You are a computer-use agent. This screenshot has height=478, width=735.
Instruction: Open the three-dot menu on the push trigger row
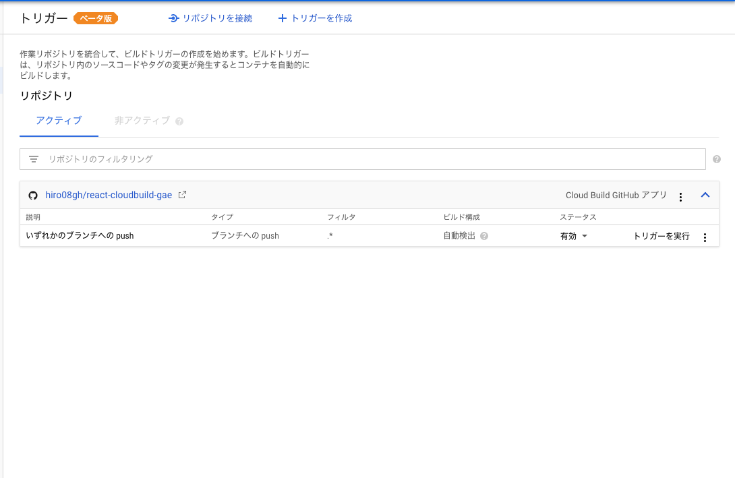pos(705,237)
